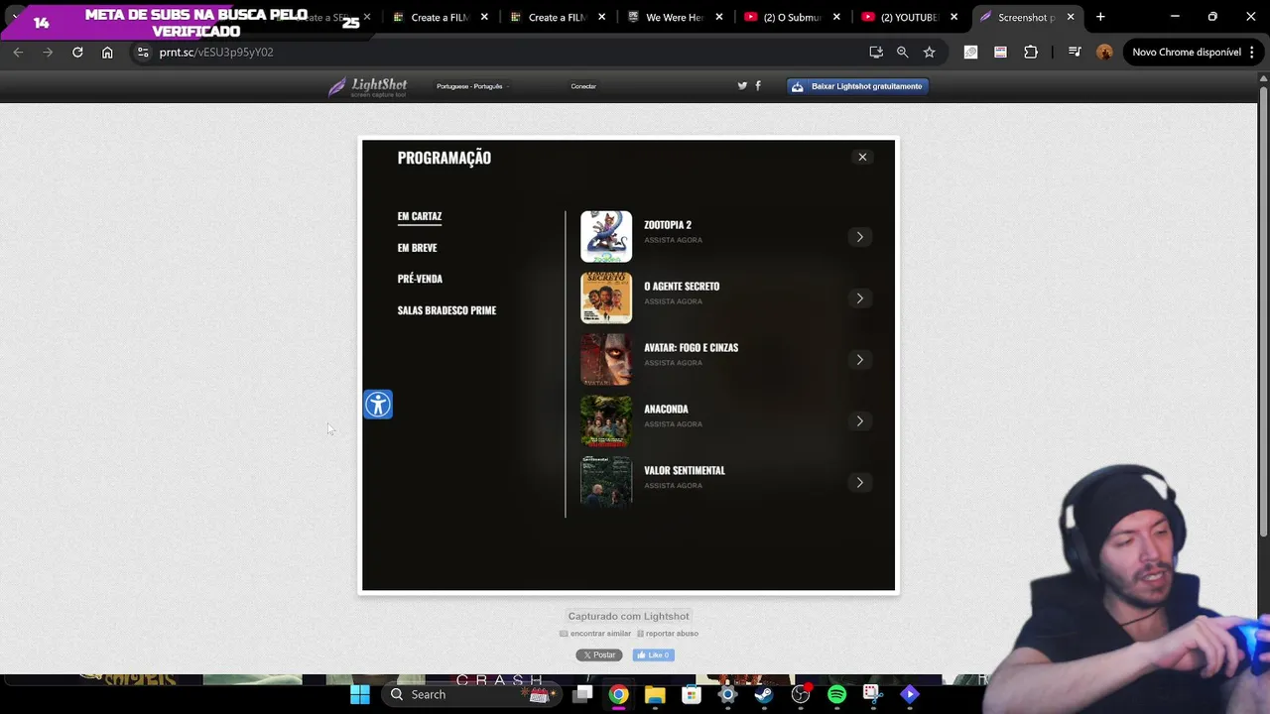The height and width of the screenshot is (714, 1270).
Task: Click the Zootopia 2 title text
Action: (x=668, y=225)
